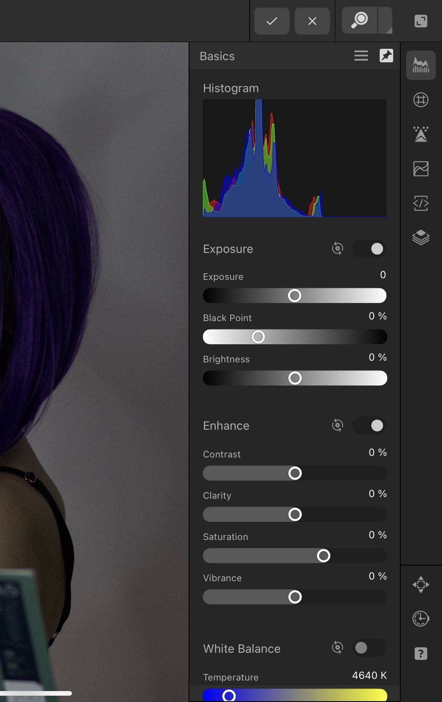This screenshot has height=702, width=442.
Task: Click the Temperature slider handle
Action: 229,696
